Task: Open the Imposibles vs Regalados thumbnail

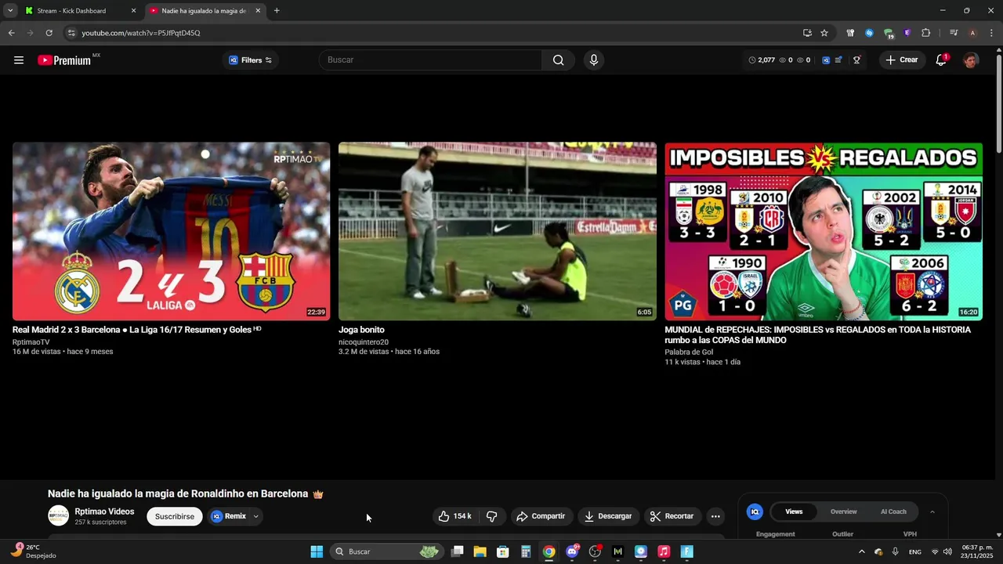Action: [x=824, y=231]
